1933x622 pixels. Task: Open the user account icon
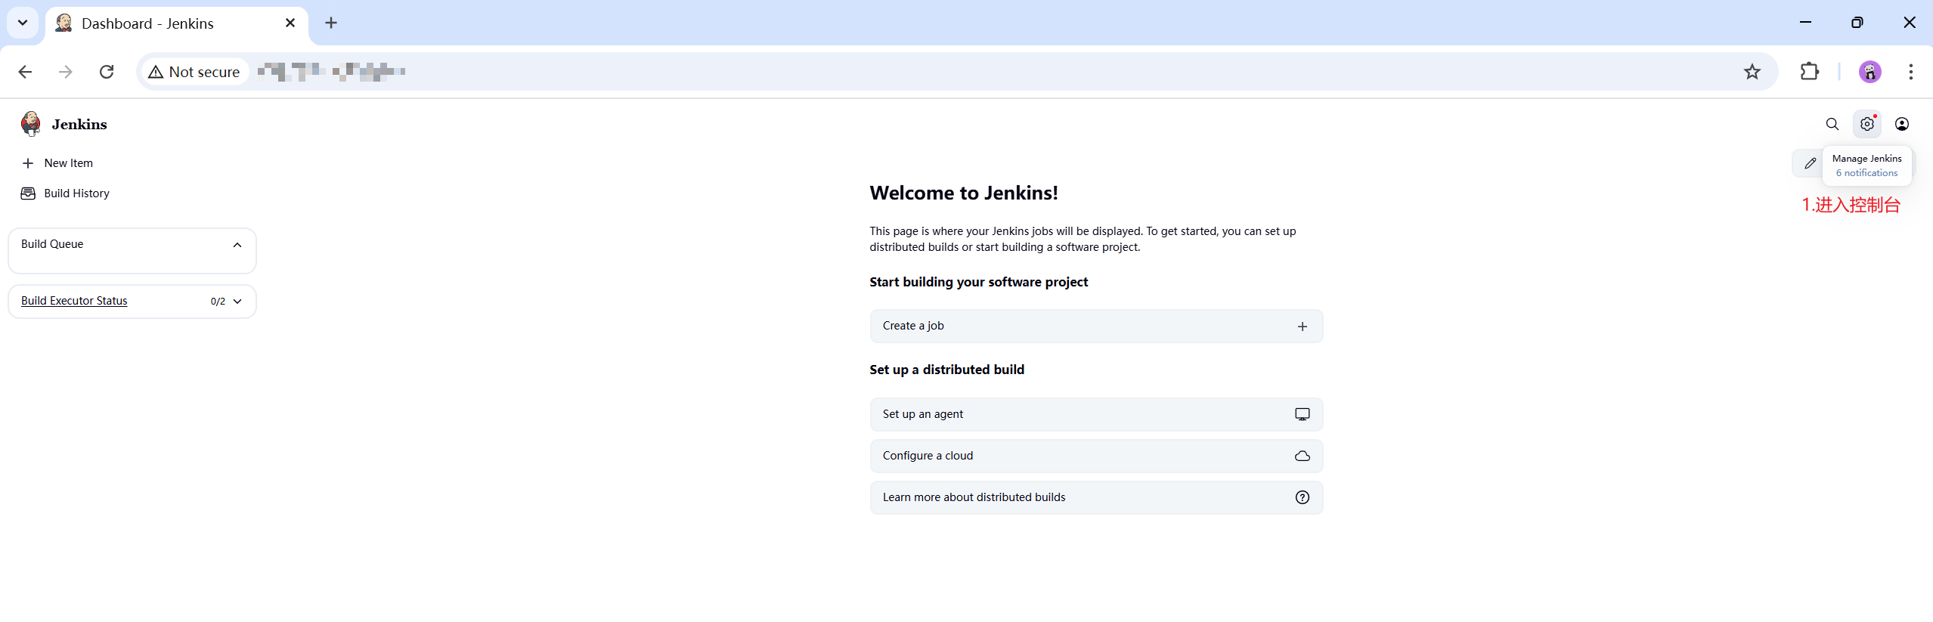(x=1902, y=124)
